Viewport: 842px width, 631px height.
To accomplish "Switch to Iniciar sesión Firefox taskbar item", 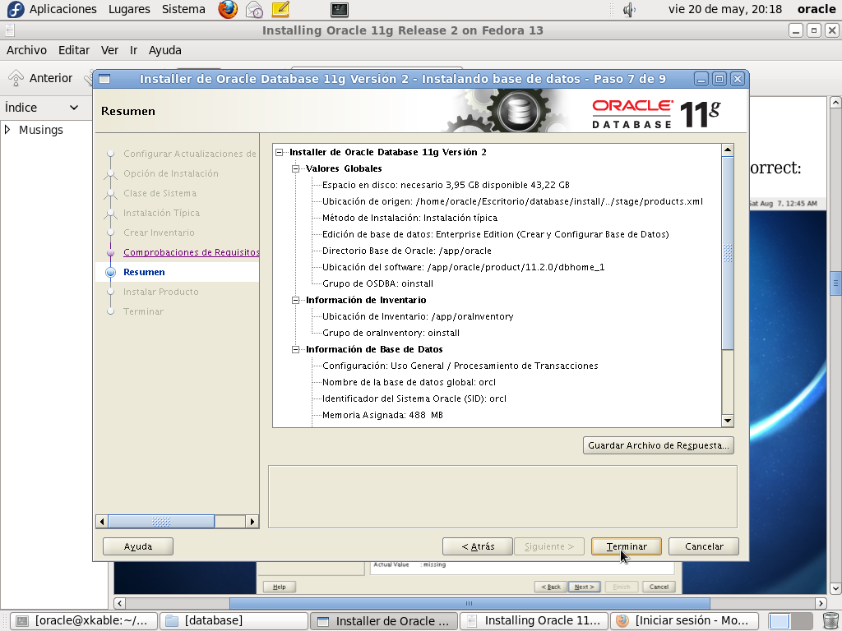I will point(685,621).
